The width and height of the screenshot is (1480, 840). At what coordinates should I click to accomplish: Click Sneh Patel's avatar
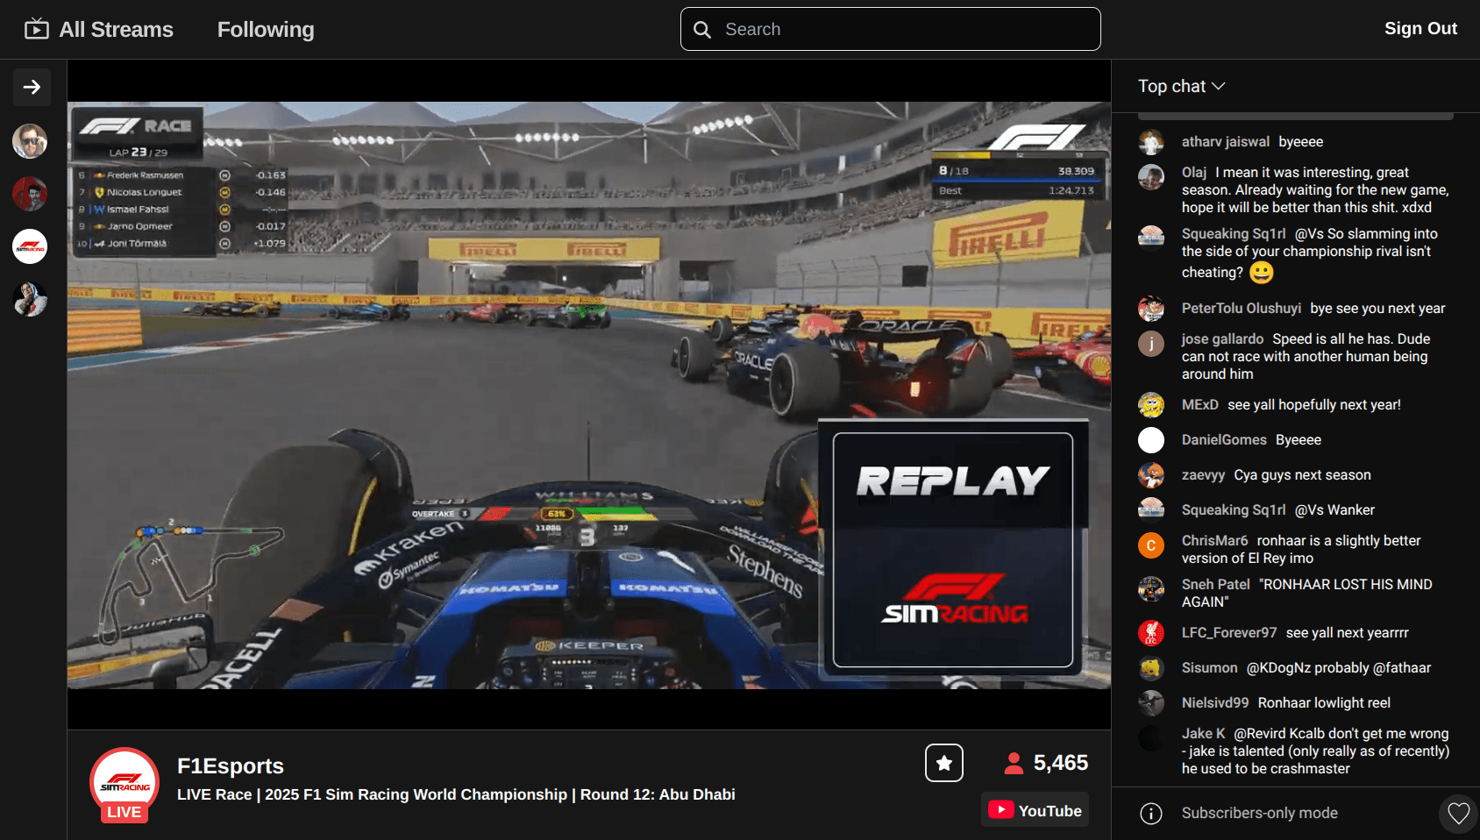click(x=1151, y=589)
